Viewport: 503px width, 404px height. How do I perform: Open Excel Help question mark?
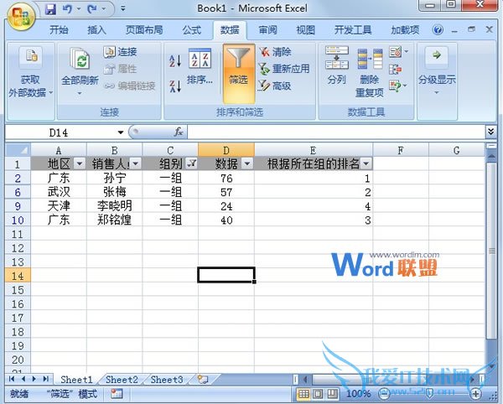[438, 30]
